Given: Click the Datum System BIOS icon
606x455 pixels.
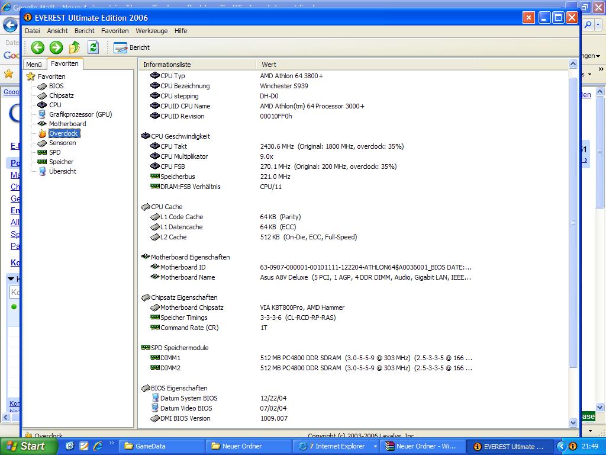Looking at the screenshot, I should (x=155, y=398).
